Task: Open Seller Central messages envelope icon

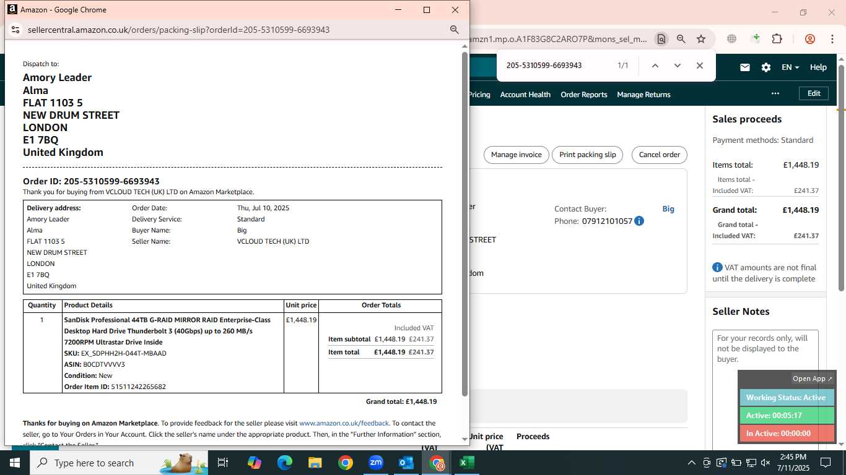Action: 745,67
